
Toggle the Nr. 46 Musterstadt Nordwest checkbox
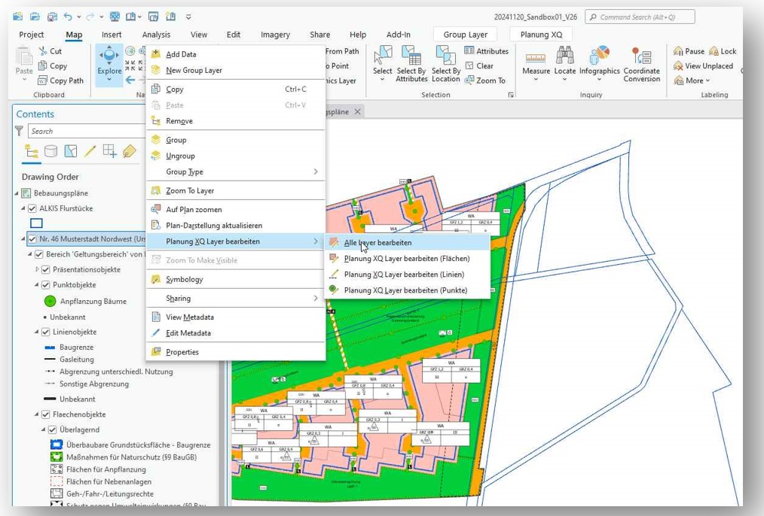[32, 239]
